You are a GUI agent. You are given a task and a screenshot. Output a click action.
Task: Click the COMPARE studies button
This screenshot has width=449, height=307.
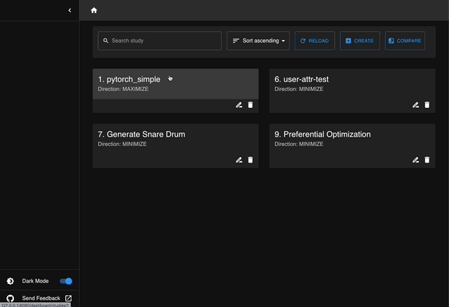point(405,41)
